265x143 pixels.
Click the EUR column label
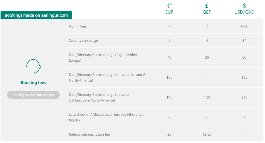169,12
